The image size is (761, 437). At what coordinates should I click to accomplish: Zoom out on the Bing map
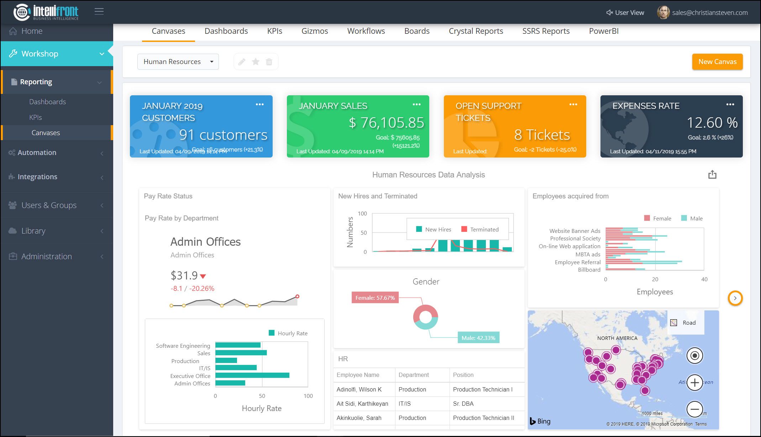pyautogui.click(x=694, y=409)
